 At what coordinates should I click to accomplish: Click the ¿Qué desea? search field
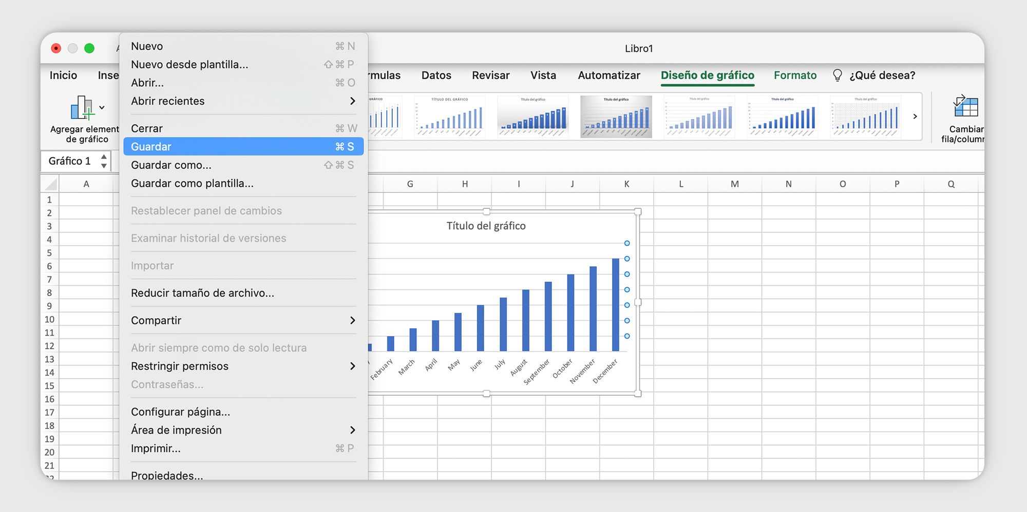882,75
